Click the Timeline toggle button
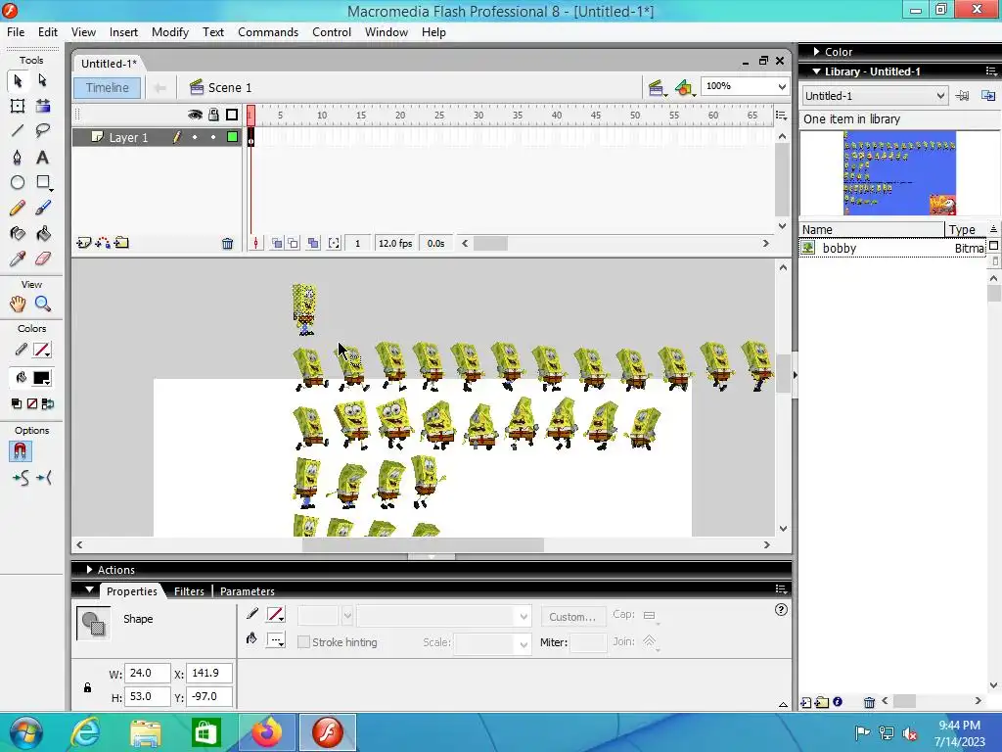 pyautogui.click(x=108, y=88)
